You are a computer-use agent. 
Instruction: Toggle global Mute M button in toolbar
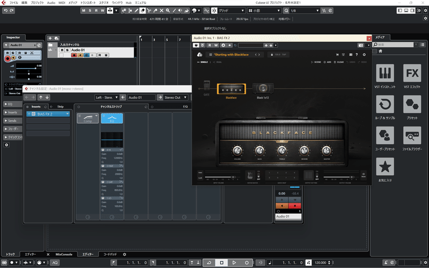pos(84,11)
